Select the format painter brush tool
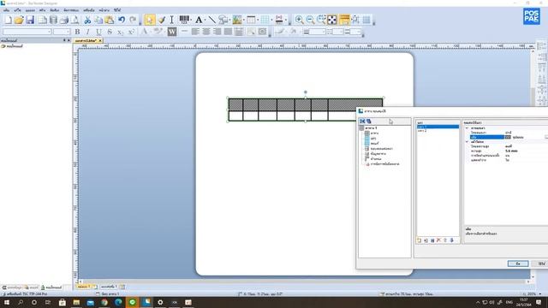The width and height of the screenshot is (548, 308). [162, 20]
